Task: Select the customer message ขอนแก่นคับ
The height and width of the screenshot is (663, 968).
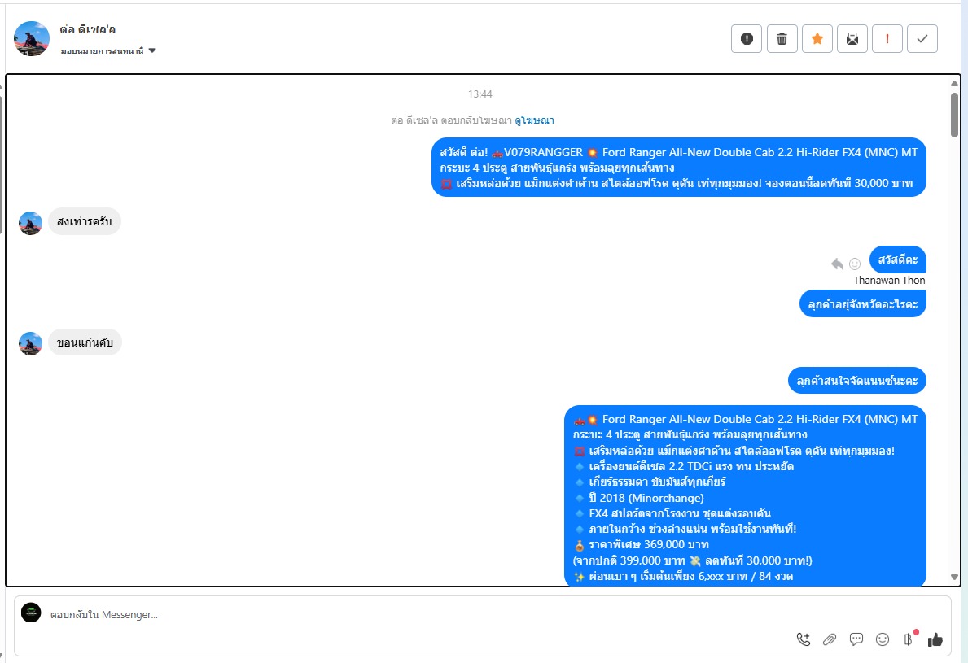Action: click(85, 342)
